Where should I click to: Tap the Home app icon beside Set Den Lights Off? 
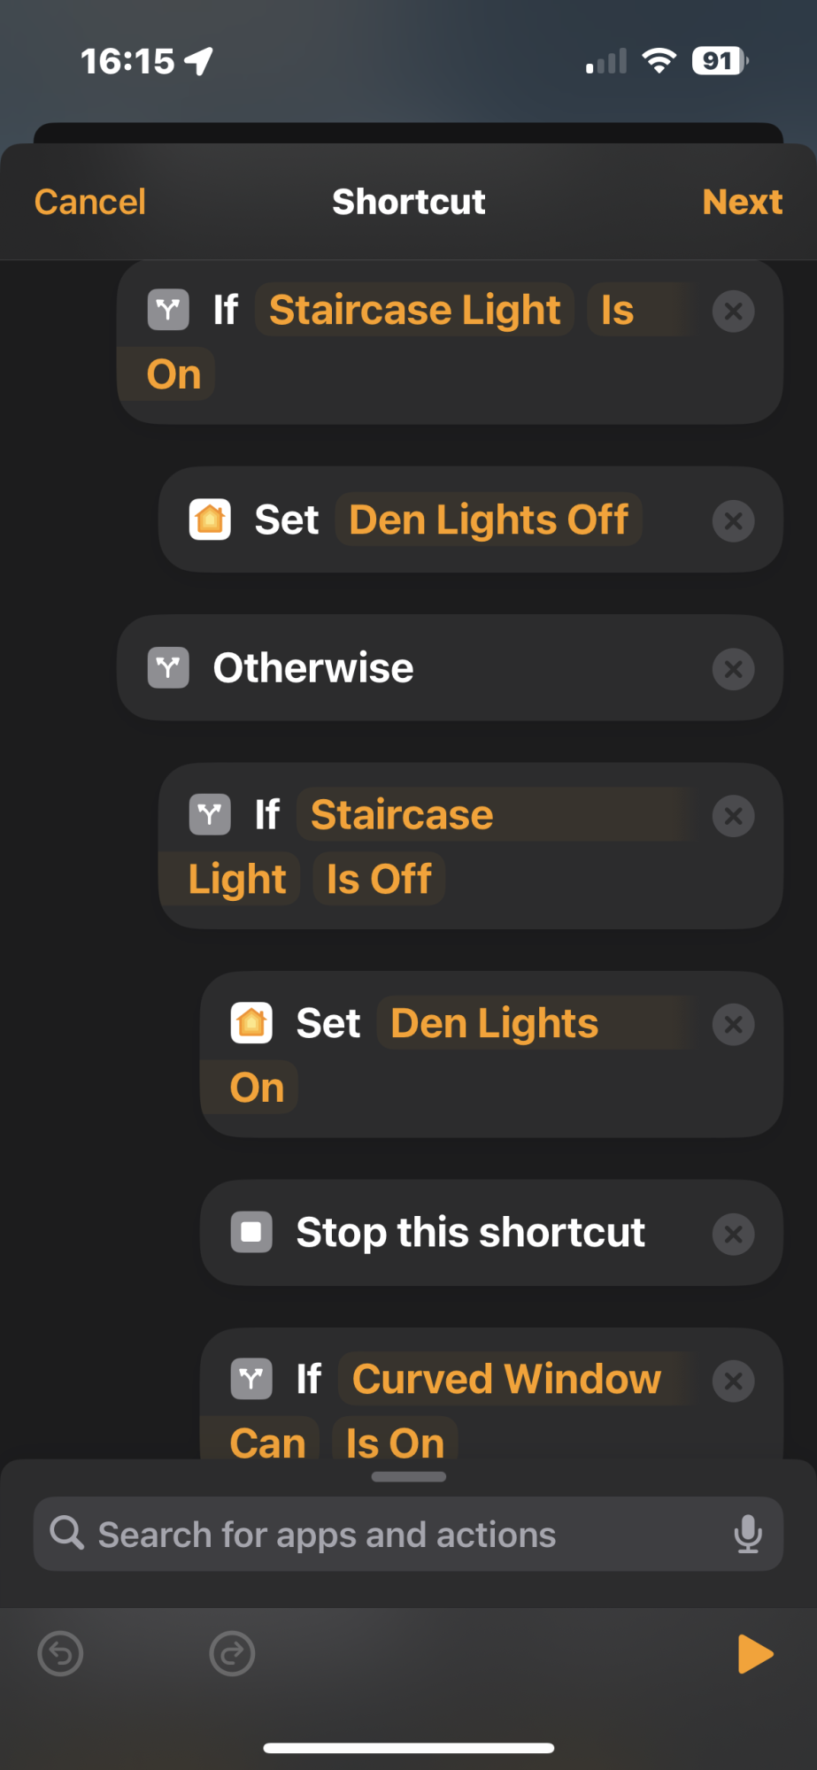pos(210,519)
